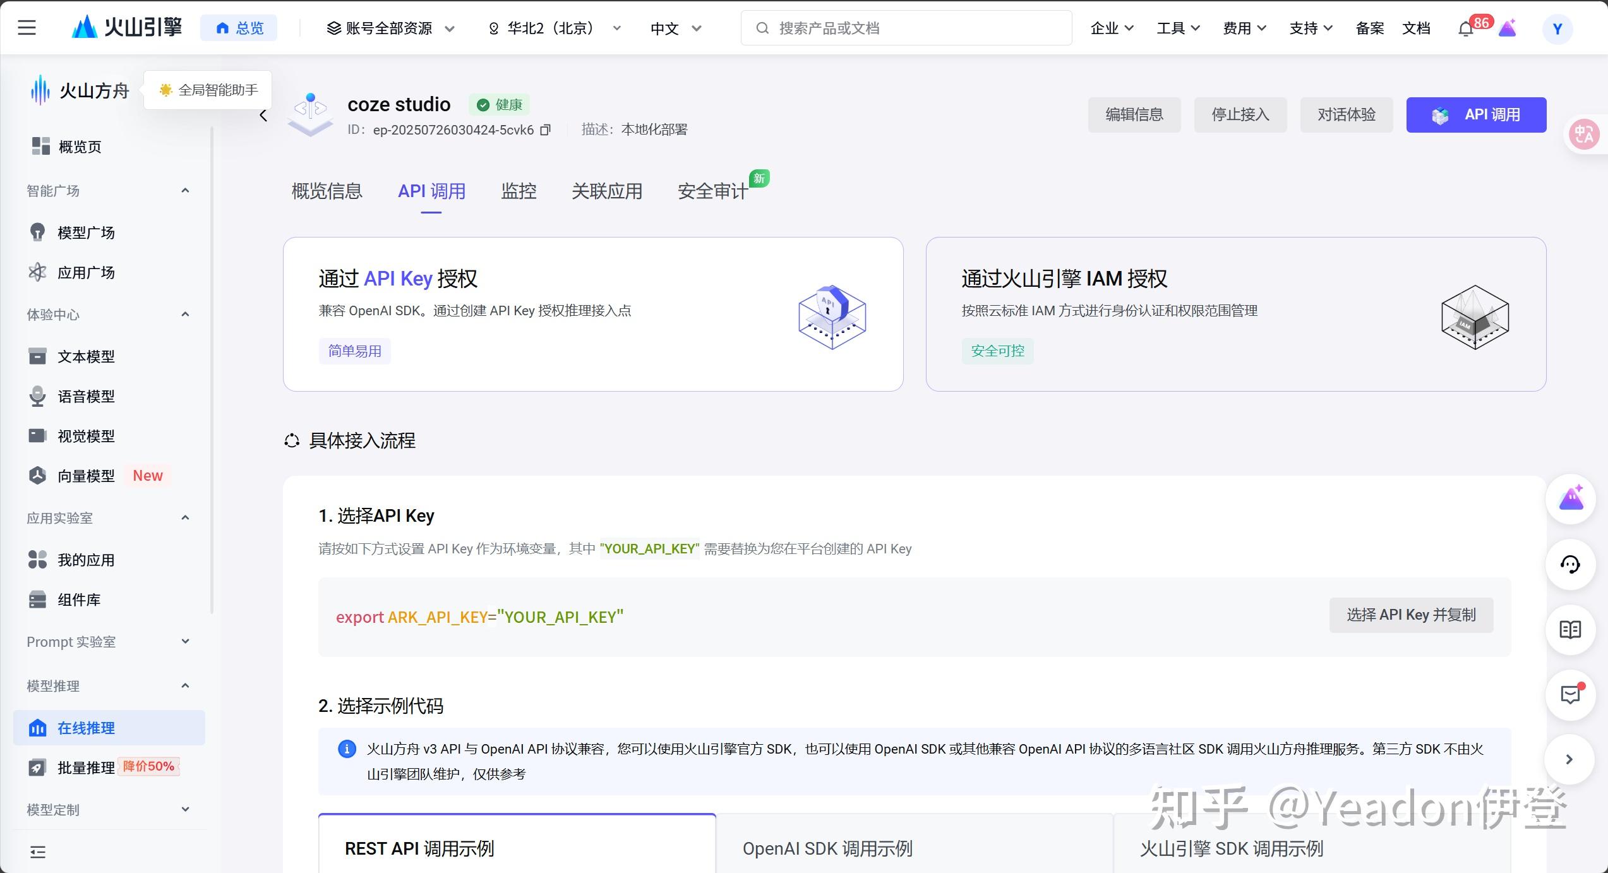Open the user avatar Y
The image size is (1608, 873).
coord(1557,29)
